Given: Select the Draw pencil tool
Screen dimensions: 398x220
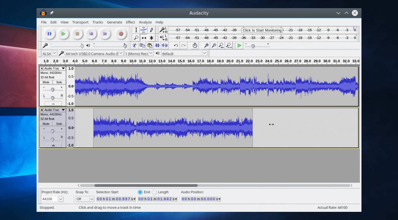Looking at the screenshot, I should coord(151,30).
